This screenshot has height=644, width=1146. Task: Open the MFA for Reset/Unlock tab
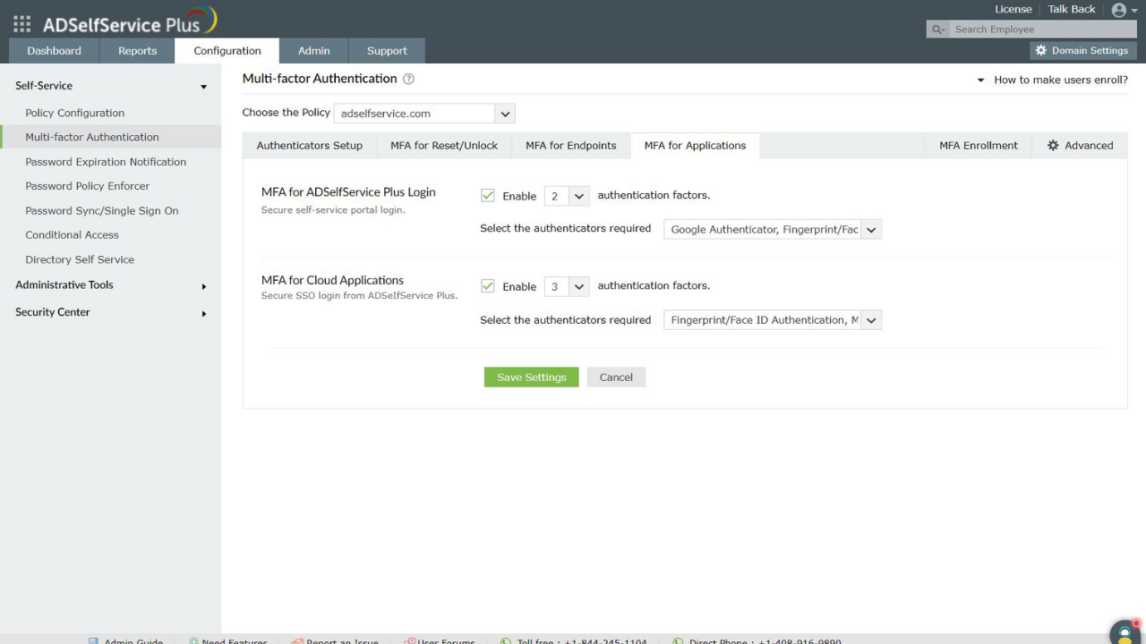point(444,146)
